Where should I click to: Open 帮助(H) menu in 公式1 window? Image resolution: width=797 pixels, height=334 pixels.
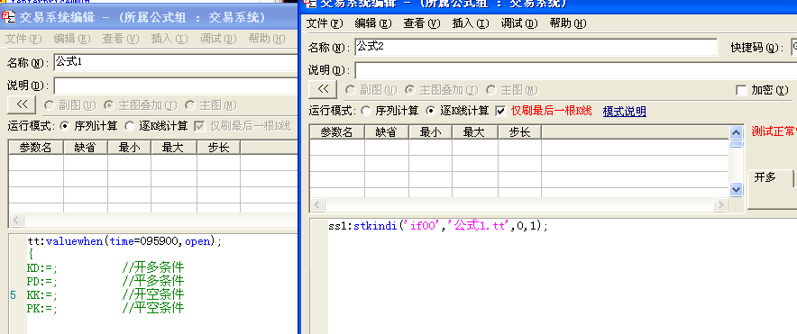pos(267,39)
